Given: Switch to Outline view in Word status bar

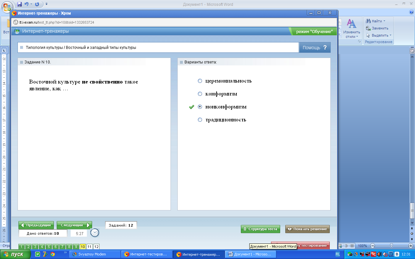Looking at the screenshot, I should point(346,246).
